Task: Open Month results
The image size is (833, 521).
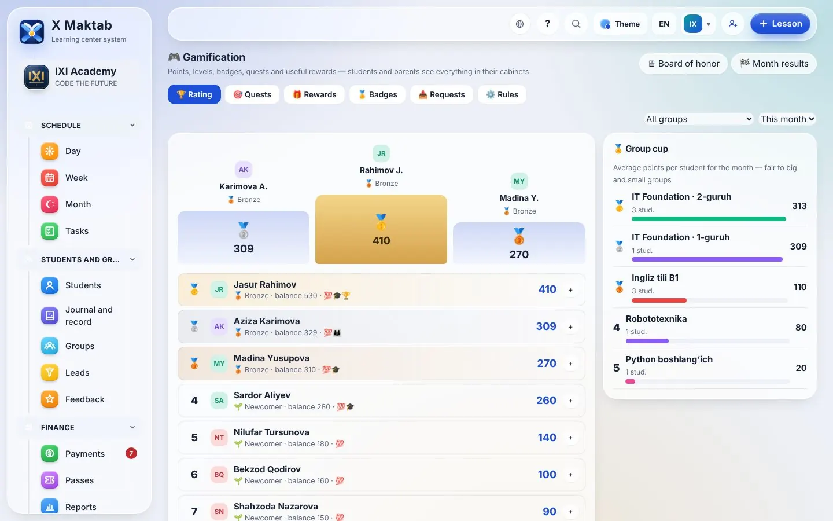Action: tap(774, 64)
